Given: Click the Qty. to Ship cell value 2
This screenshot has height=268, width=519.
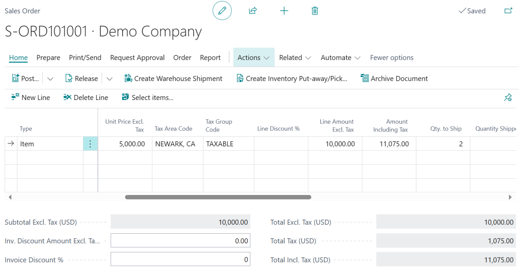Looking at the screenshot, I should click(443, 144).
